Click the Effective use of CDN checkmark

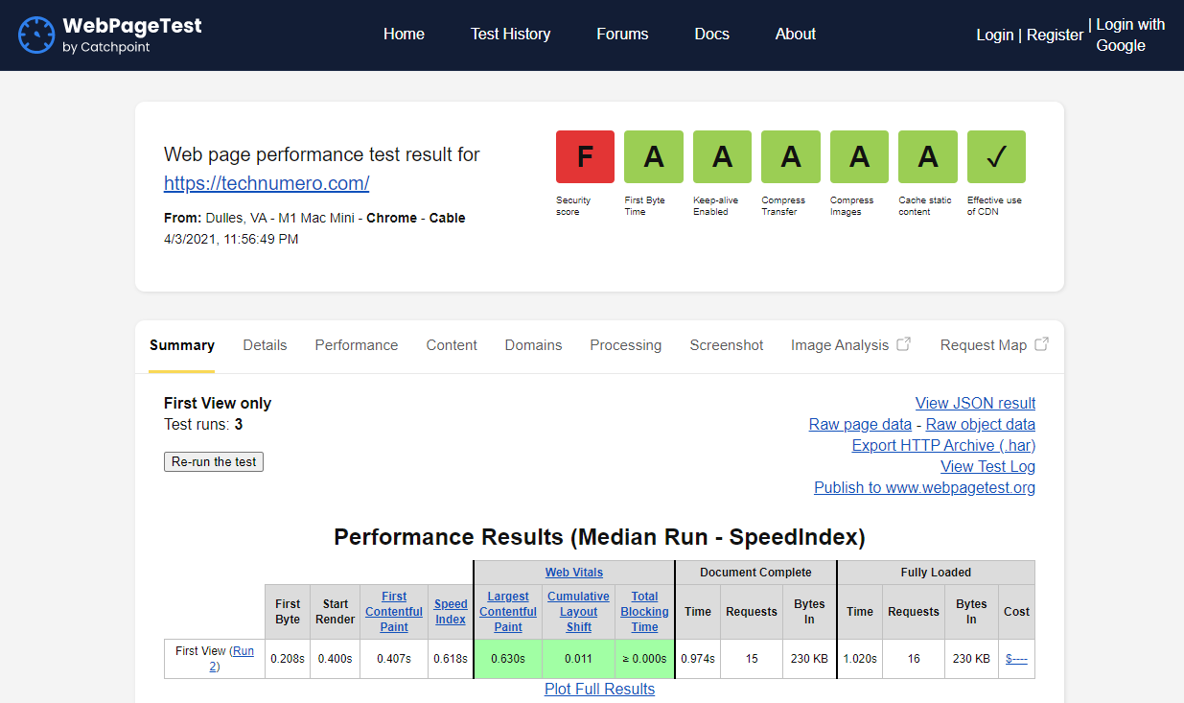(996, 156)
